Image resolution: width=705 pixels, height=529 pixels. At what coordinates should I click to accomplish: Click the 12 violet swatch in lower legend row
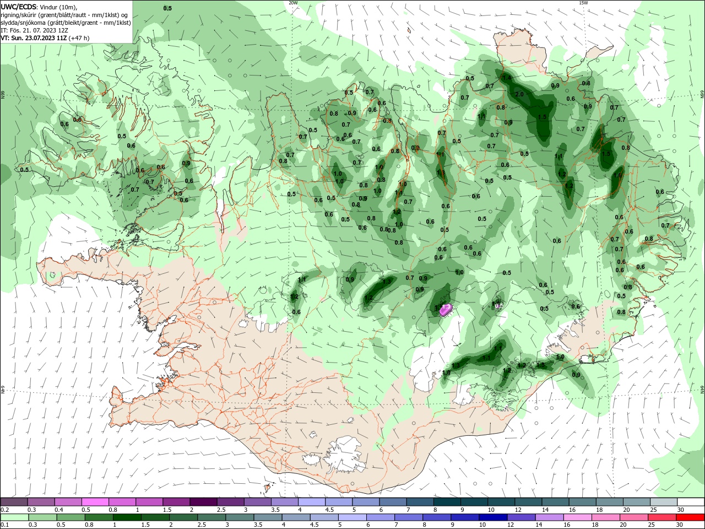click(x=521, y=517)
